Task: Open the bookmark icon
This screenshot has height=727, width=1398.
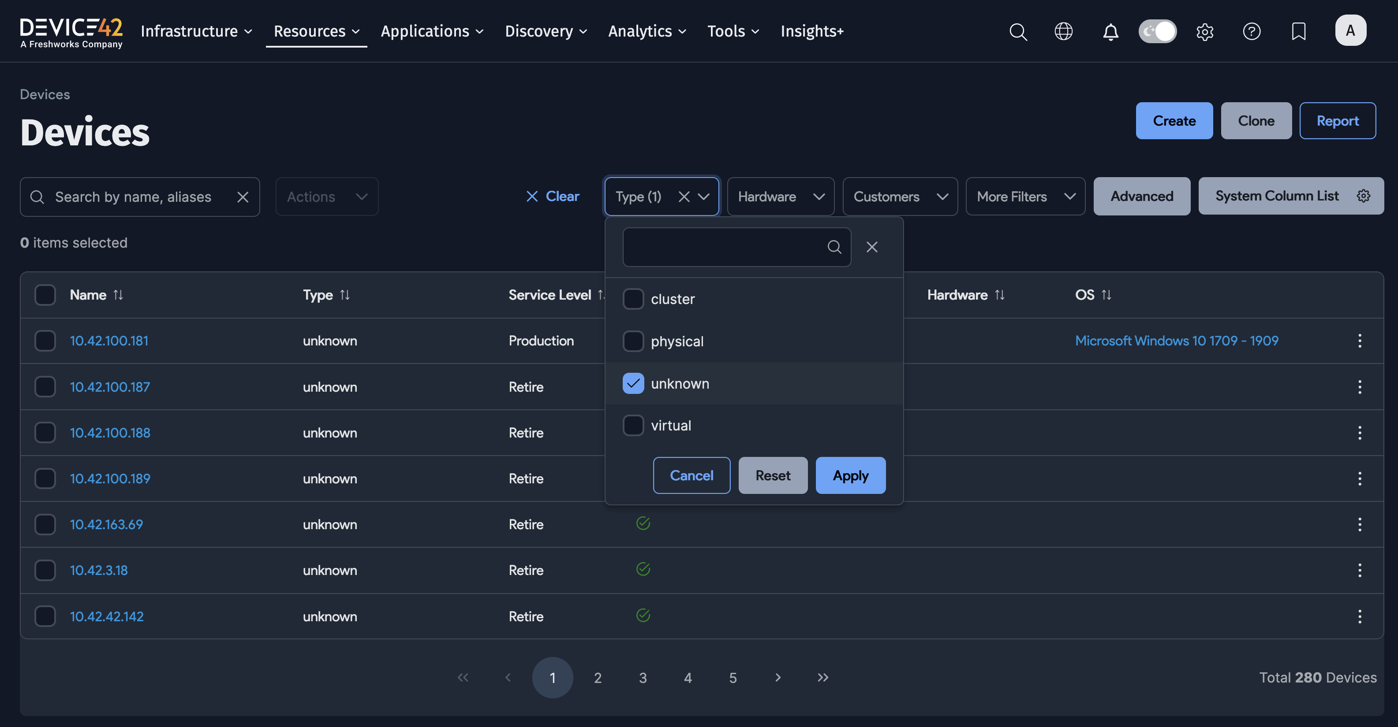Action: pyautogui.click(x=1298, y=31)
